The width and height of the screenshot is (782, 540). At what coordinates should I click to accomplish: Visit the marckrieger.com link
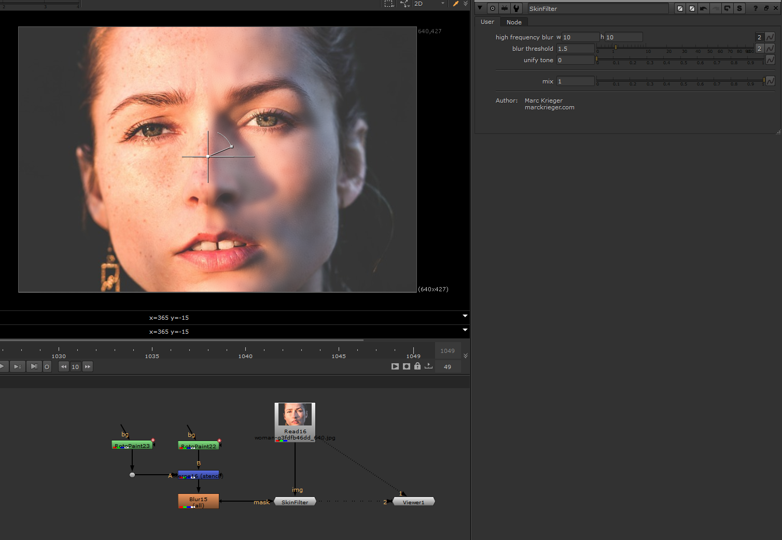tap(549, 107)
